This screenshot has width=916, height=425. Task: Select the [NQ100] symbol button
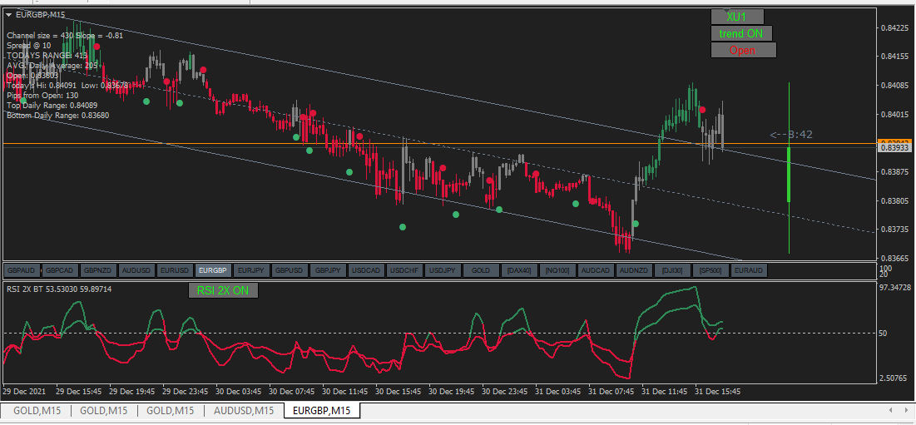(557, 270)
